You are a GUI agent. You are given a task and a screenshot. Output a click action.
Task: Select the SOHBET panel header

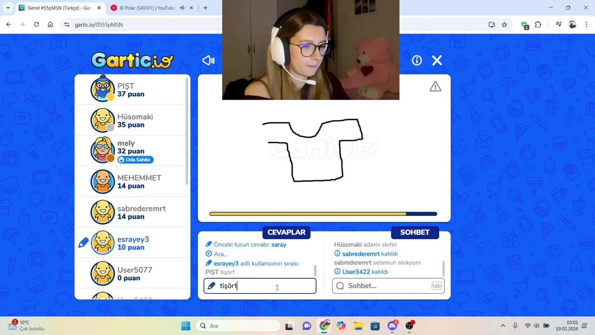click(415, 232)
